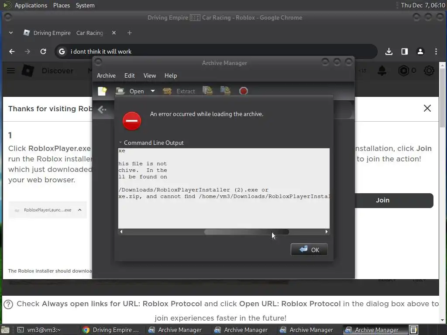
Task: Open the View menu
Action: tap(150, 75)
